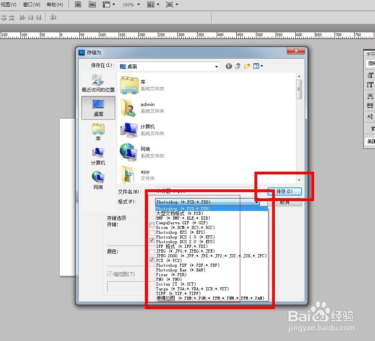Image resolution: width=375 pixels, height=341 pixels.
Task: Click the align top edges icon
Action: coord(4,17)
